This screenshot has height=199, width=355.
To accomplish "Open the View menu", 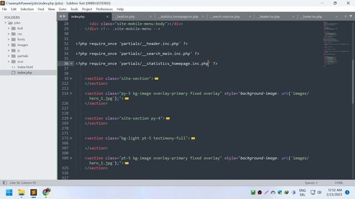I will click(x=52, y=9).
